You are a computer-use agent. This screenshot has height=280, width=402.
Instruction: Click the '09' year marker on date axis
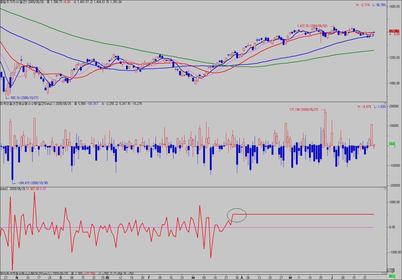(x=107, y=278)
